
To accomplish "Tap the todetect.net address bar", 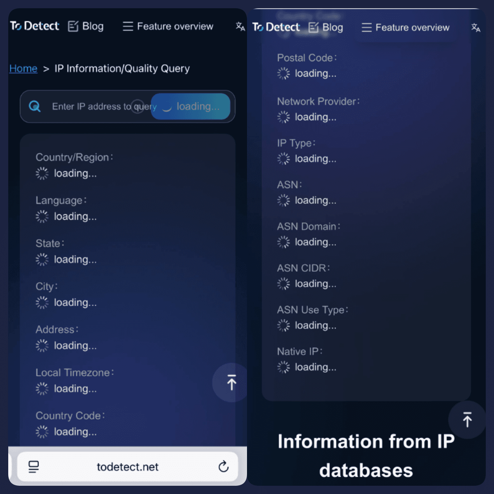I will tap(128, 467).
